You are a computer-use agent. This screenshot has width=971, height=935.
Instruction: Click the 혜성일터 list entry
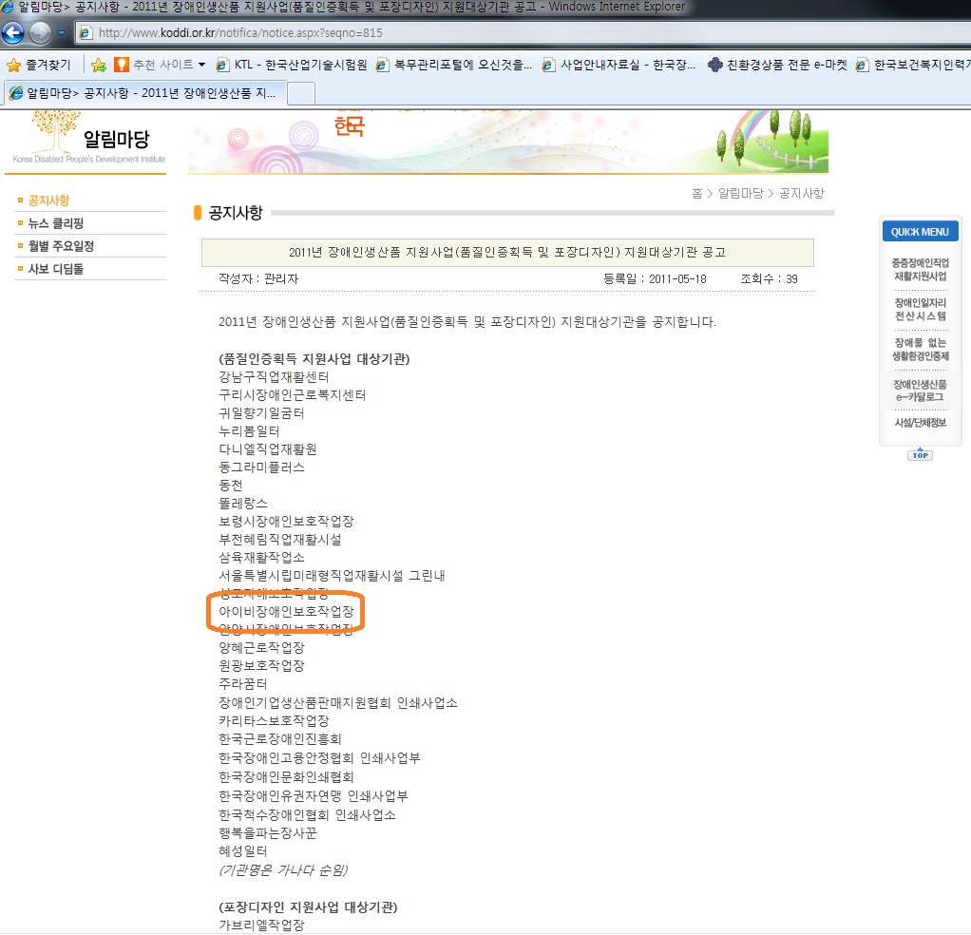click(x=243, y=851)
